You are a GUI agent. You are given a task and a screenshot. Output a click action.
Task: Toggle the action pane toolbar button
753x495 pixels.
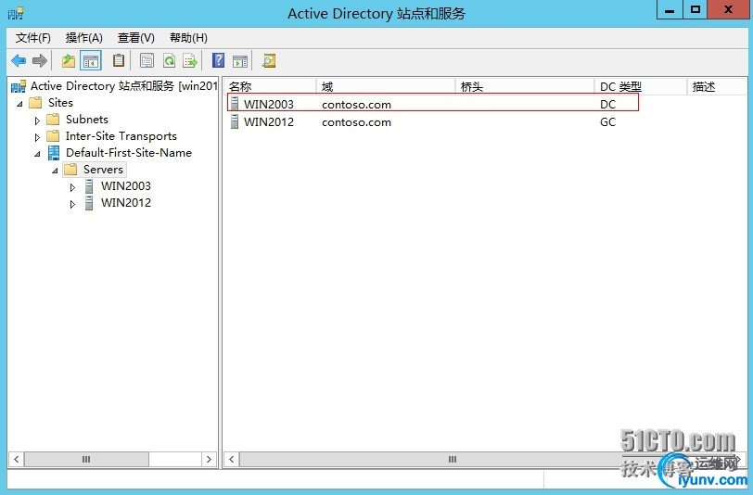240,61
